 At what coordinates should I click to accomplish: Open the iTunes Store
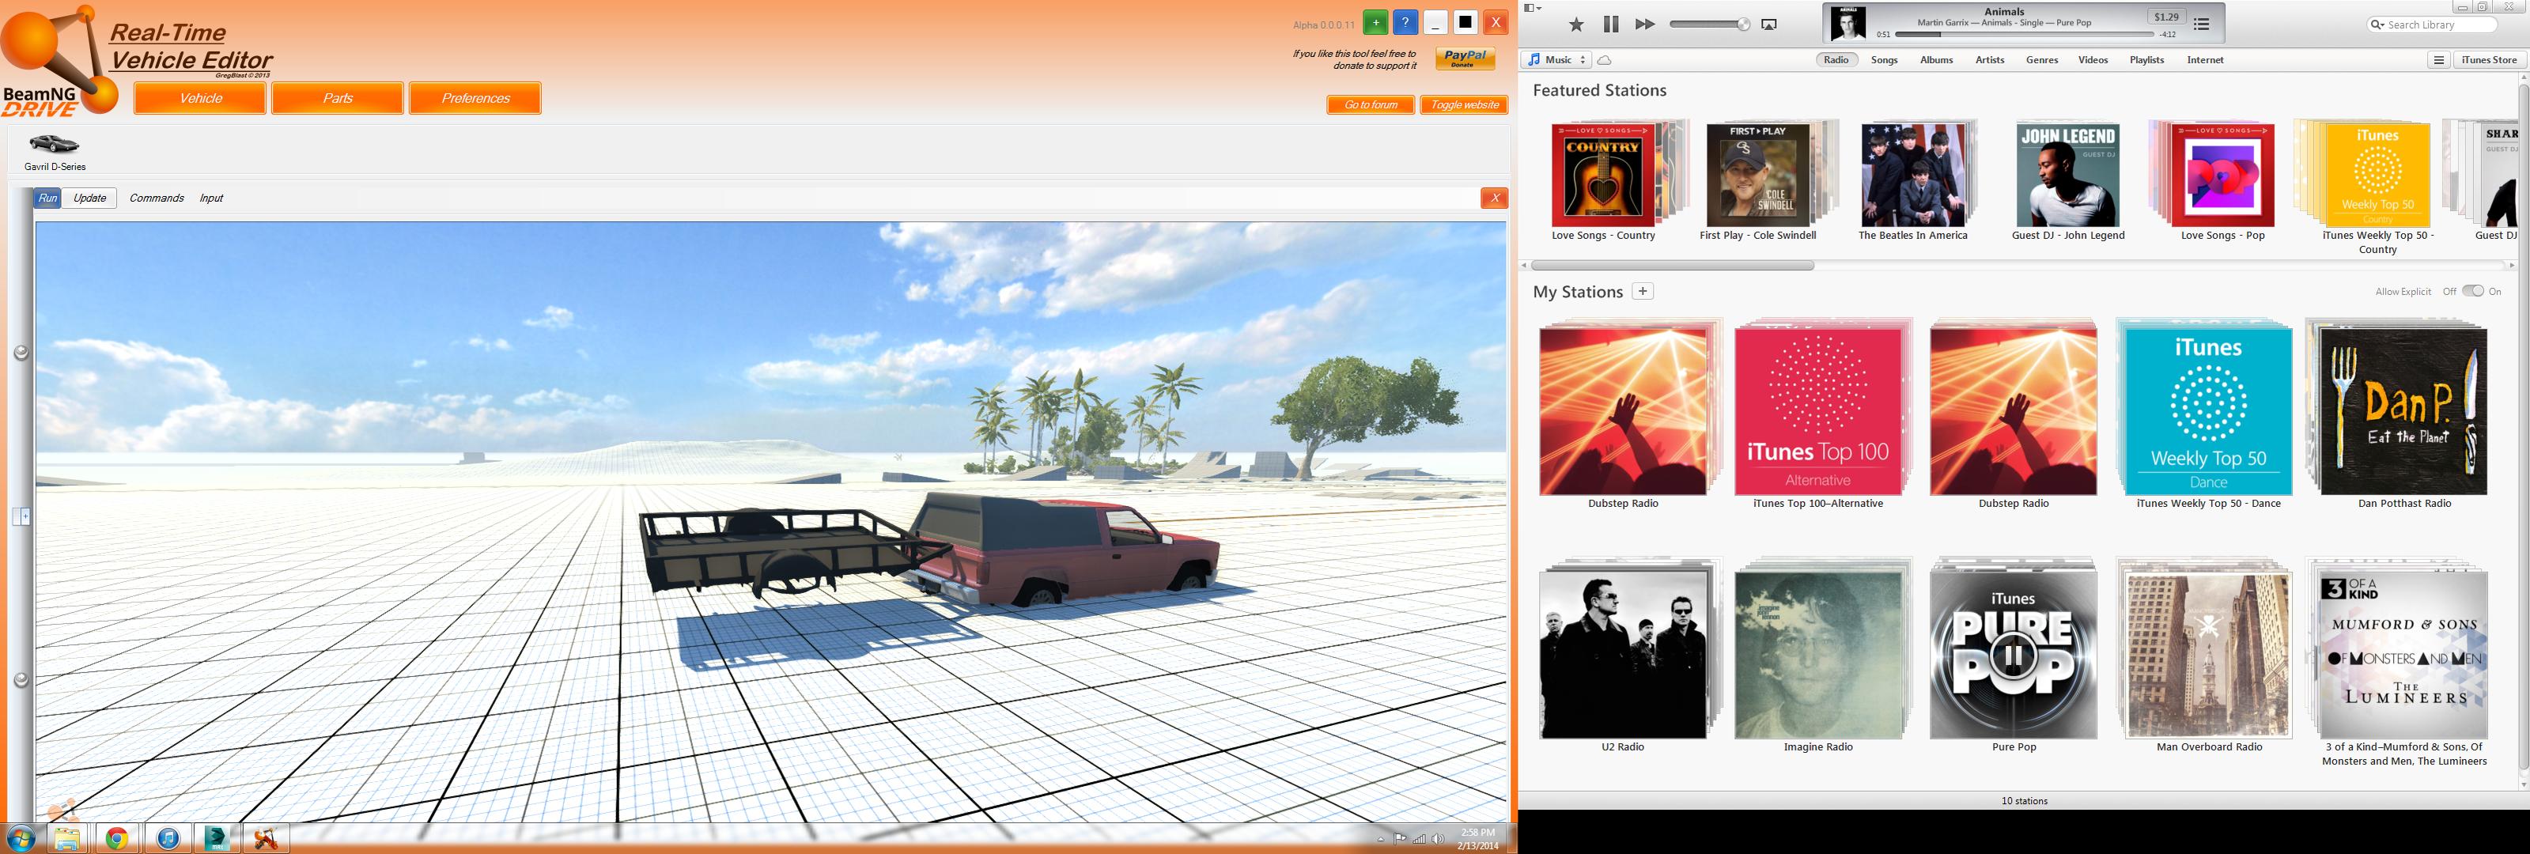click(2489, 60)
